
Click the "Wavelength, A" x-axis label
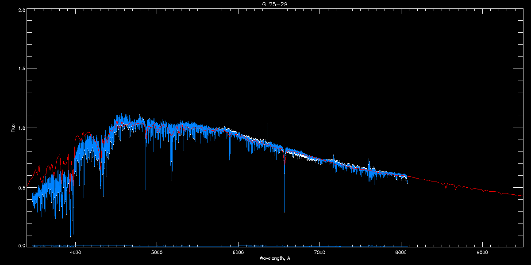click(x=275, y=258)
